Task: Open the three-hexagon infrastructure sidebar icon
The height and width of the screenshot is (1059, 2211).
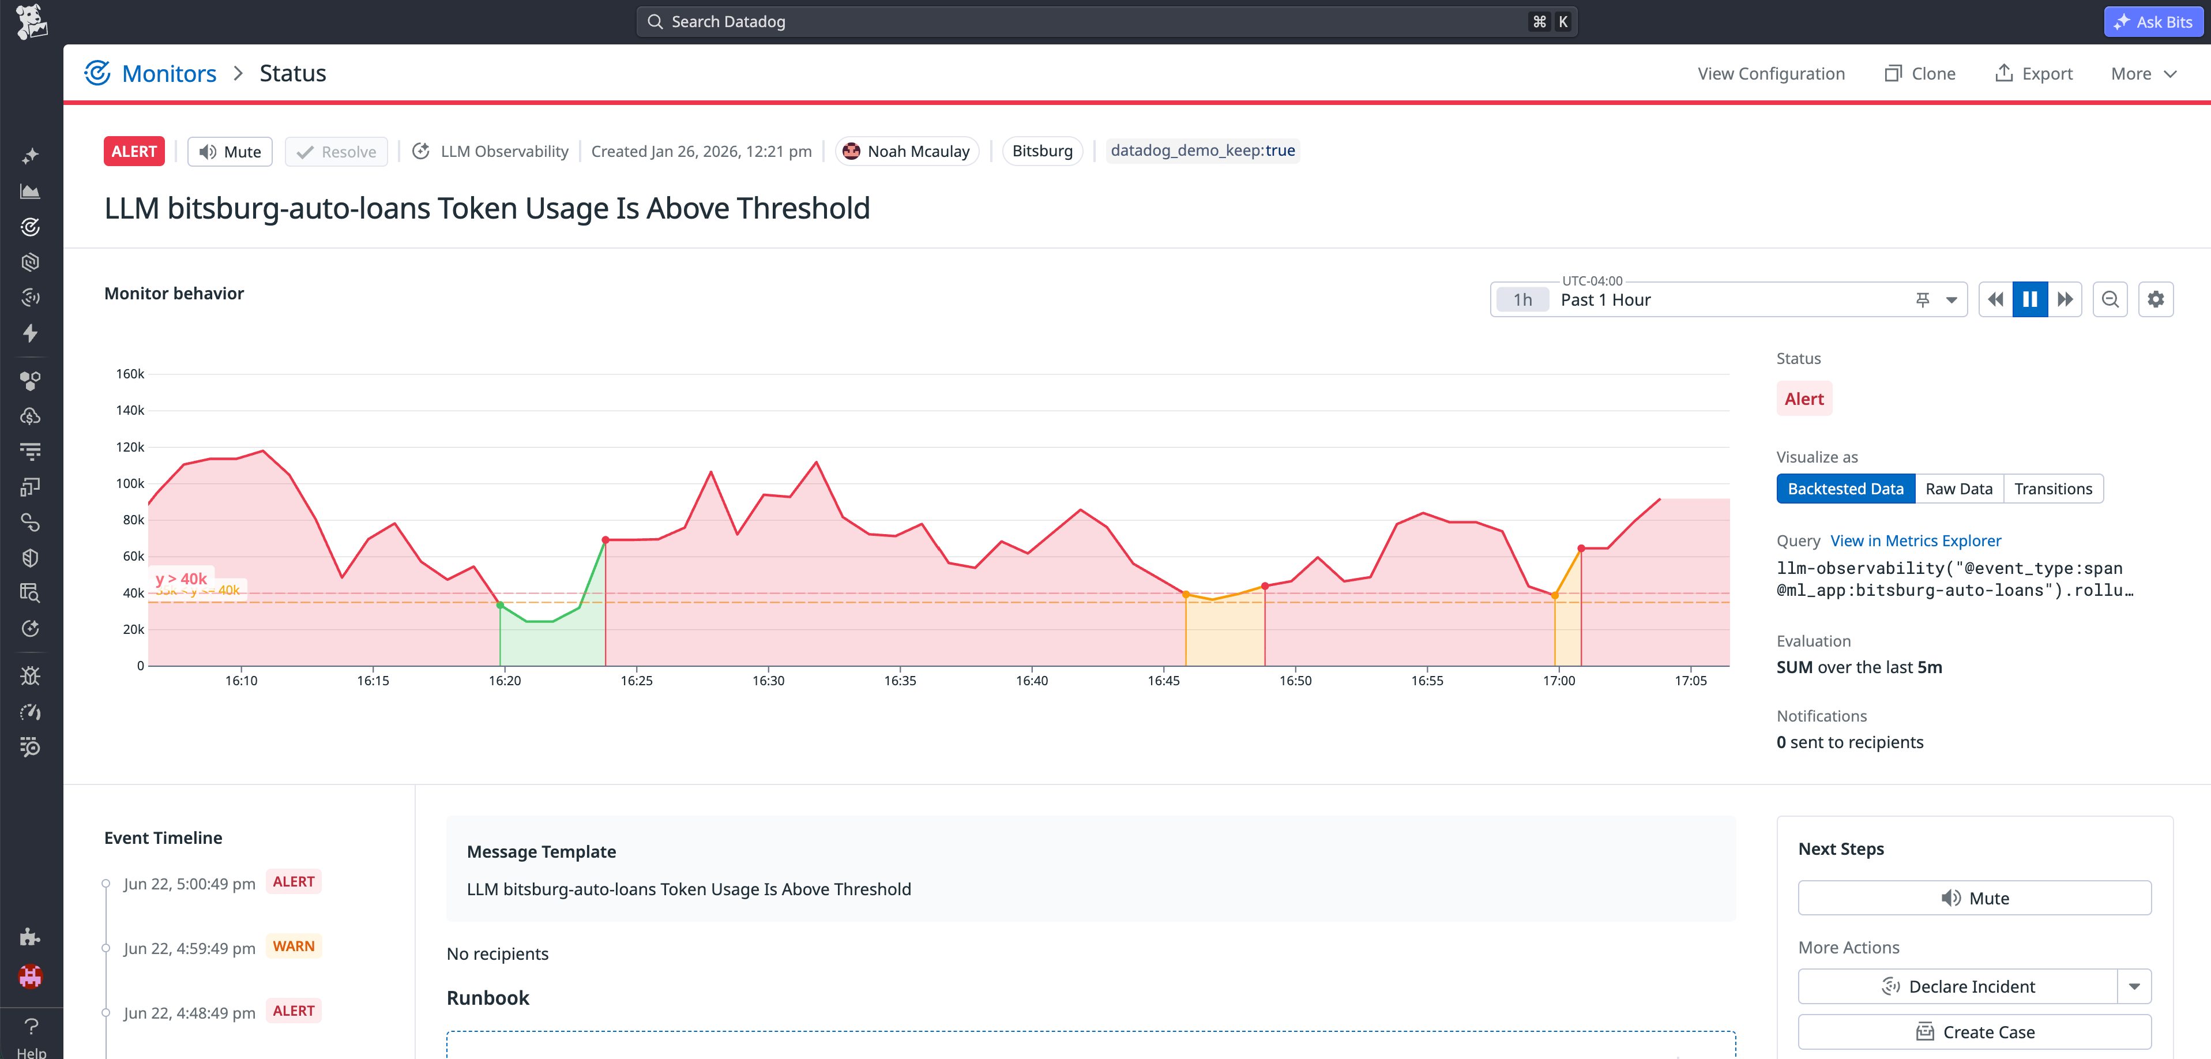Action: pos(30,380)
